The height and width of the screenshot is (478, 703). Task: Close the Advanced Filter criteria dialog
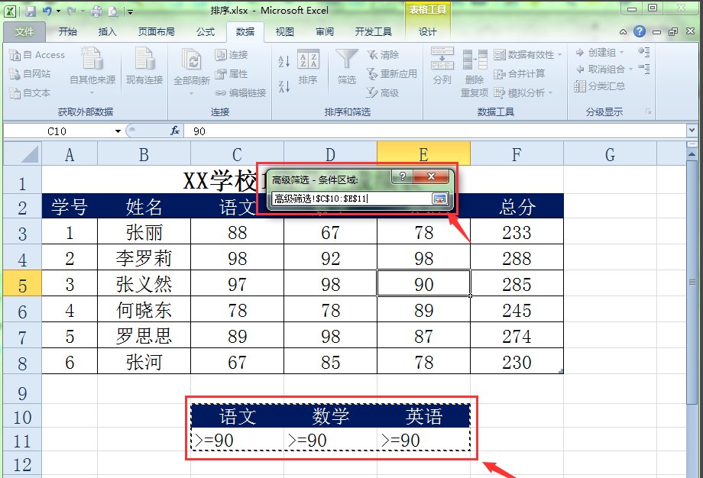coord(431,176)
